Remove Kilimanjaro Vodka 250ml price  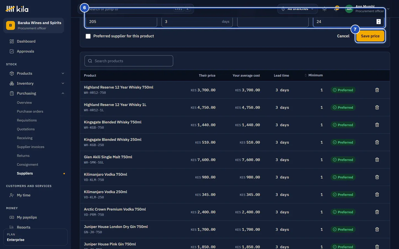tap(377, 194)
